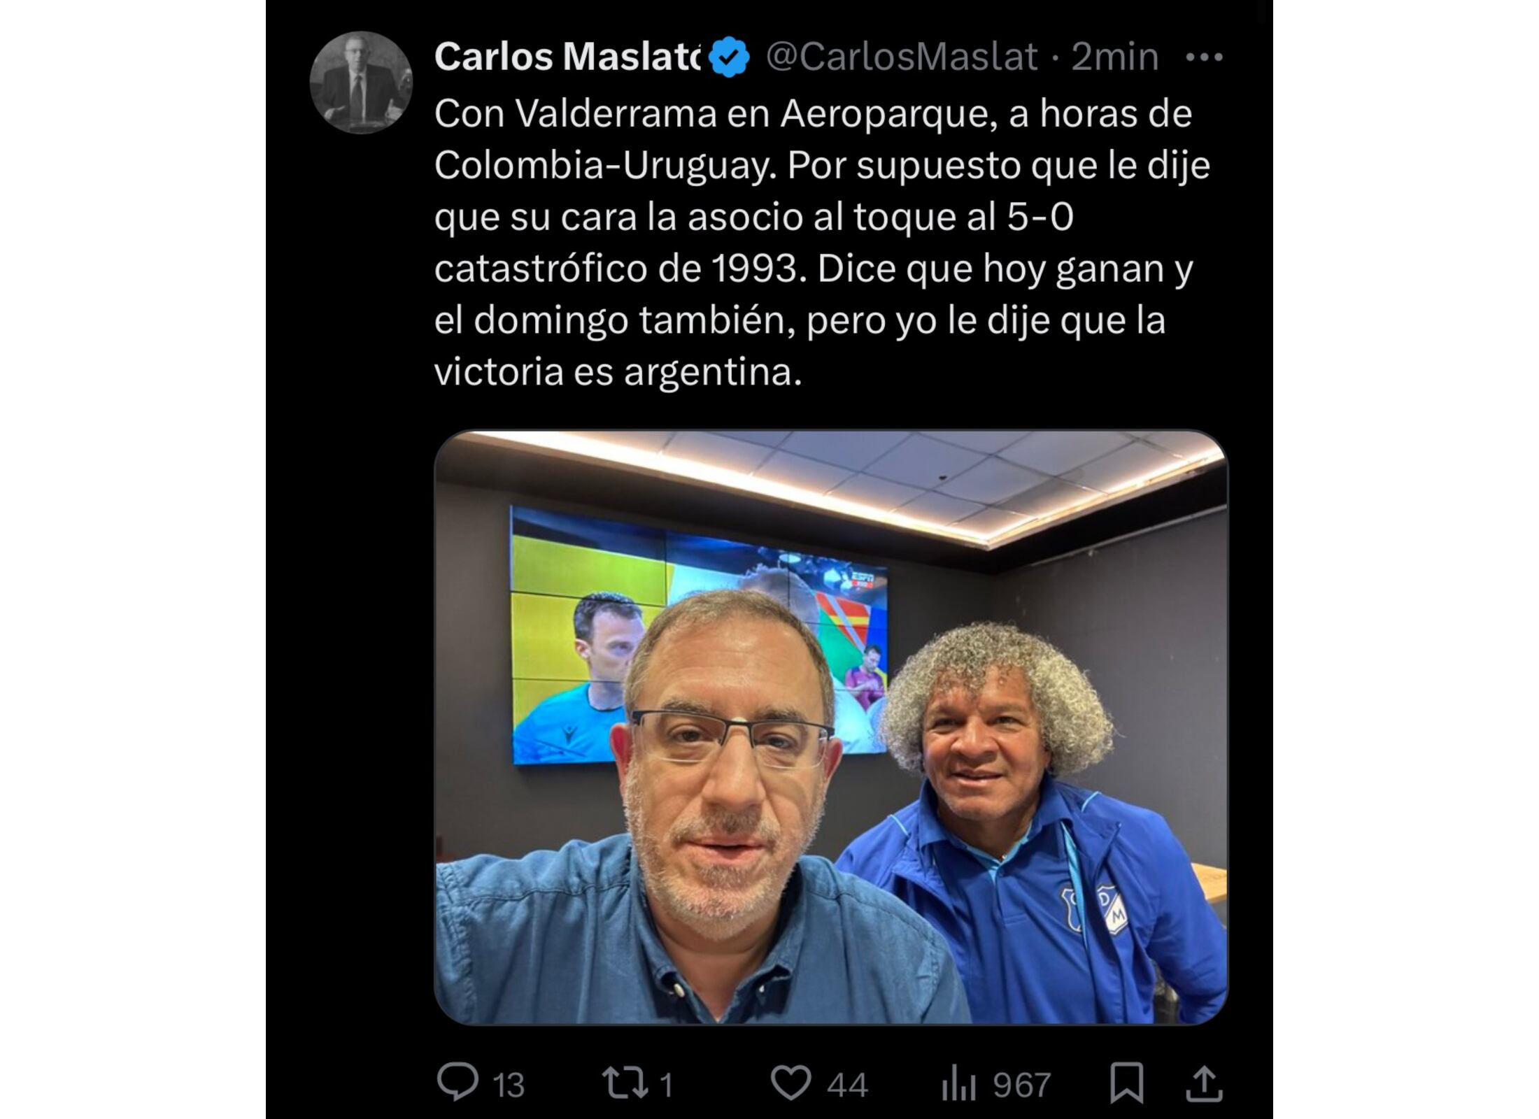This screenshot has height=1119, width=1539.
Task: Click the like count 44
Action: coord(847,1085)
